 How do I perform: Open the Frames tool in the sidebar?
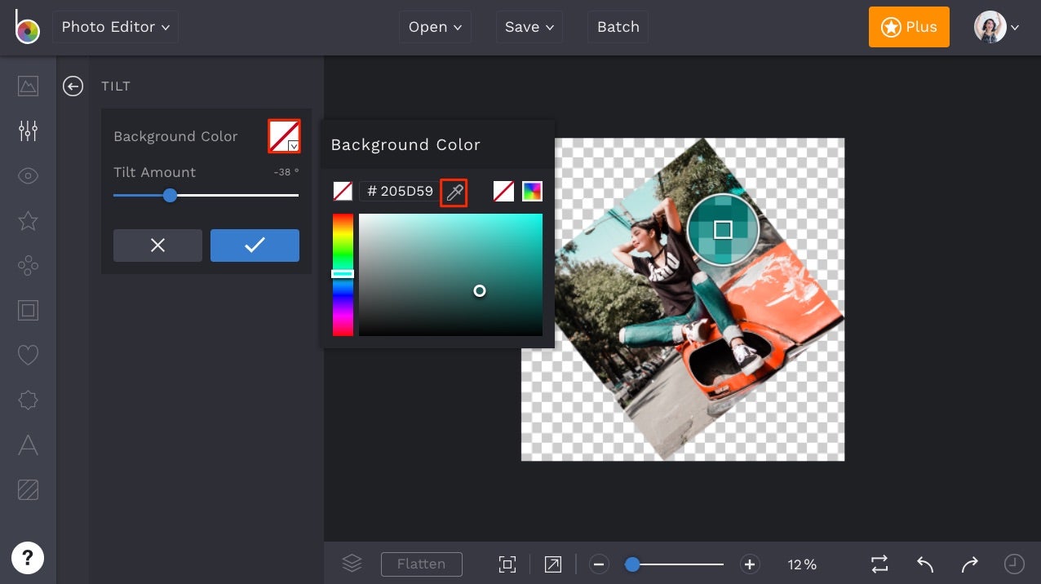[x=28, y=310]
